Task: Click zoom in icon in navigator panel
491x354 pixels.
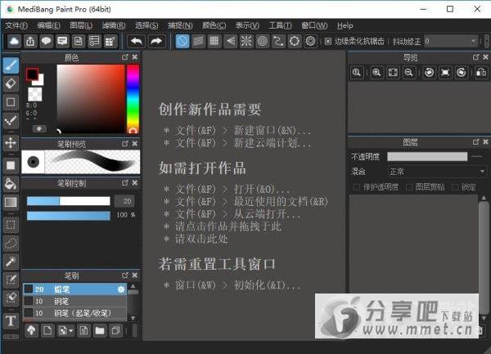Action: 376,73
